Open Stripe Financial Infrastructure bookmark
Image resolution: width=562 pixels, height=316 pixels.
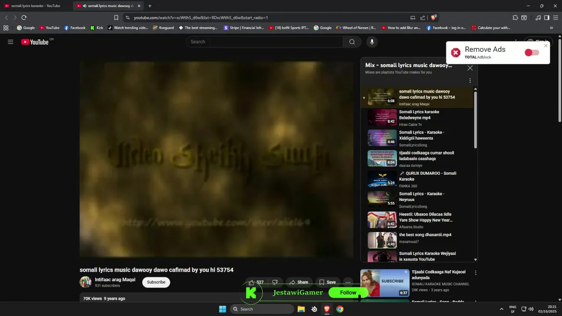(244, 28)
